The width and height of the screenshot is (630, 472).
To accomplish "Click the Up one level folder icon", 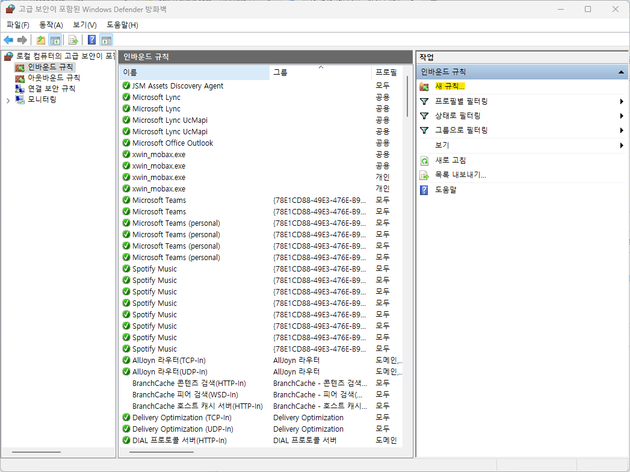I will coord(40,40).
